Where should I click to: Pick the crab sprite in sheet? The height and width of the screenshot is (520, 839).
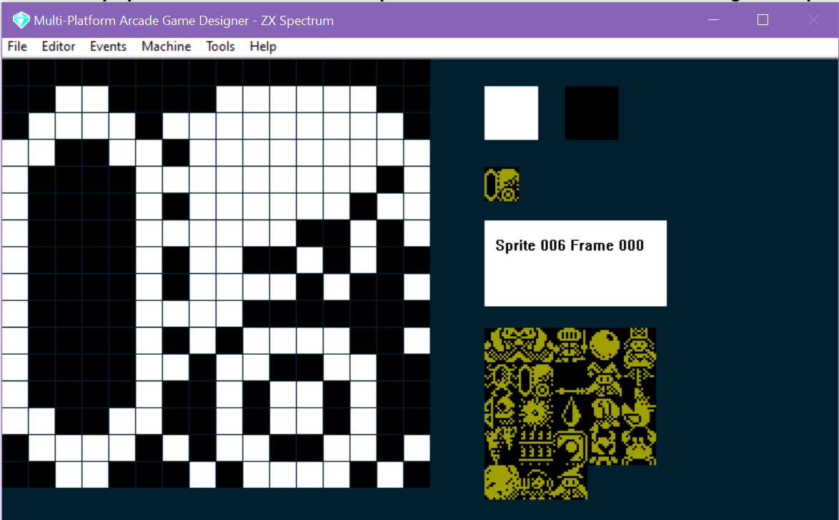click(x=639, y=448)
